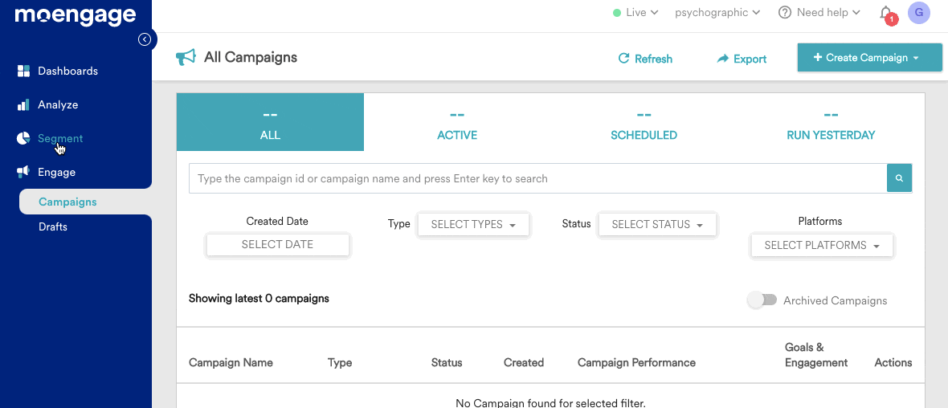
Task: Switch to the Active campaigns tab
Action: 457,123
